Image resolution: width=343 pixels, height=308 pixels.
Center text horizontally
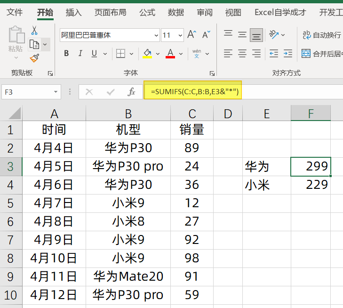click(x=242, y=53)
